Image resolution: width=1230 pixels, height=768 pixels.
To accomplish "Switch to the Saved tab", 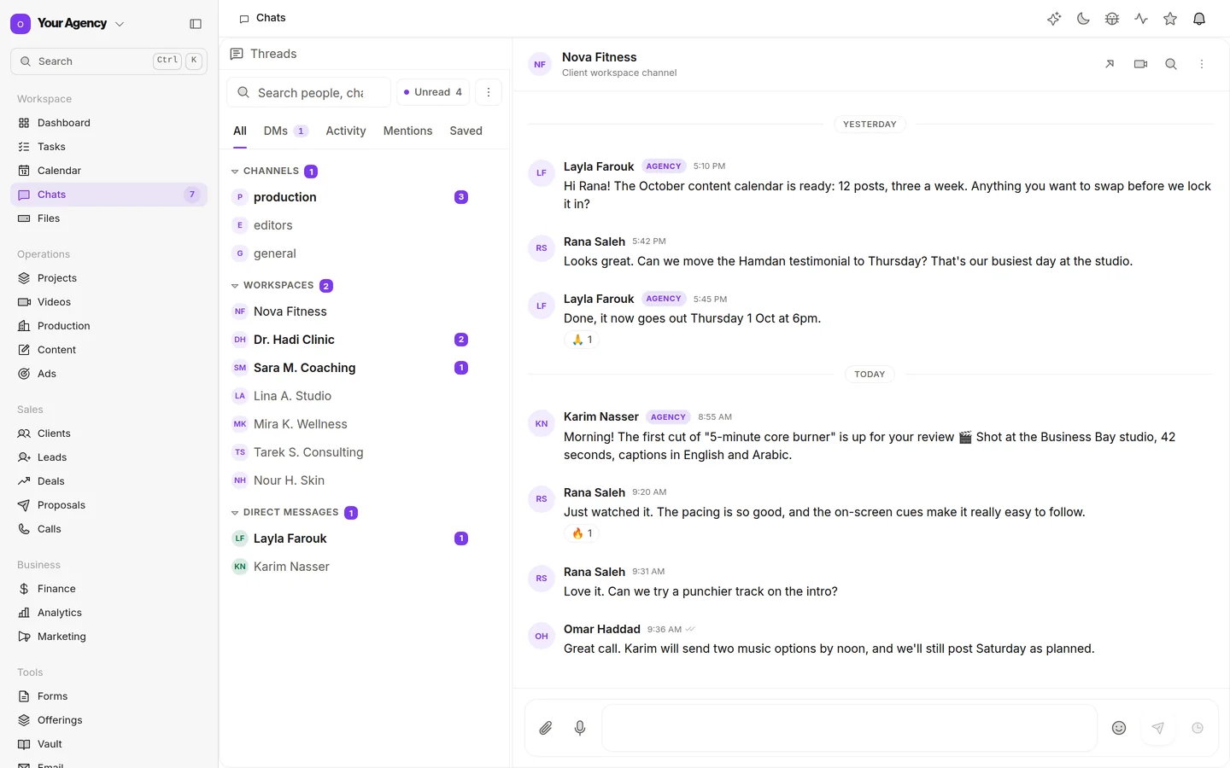I will [466, 131].
